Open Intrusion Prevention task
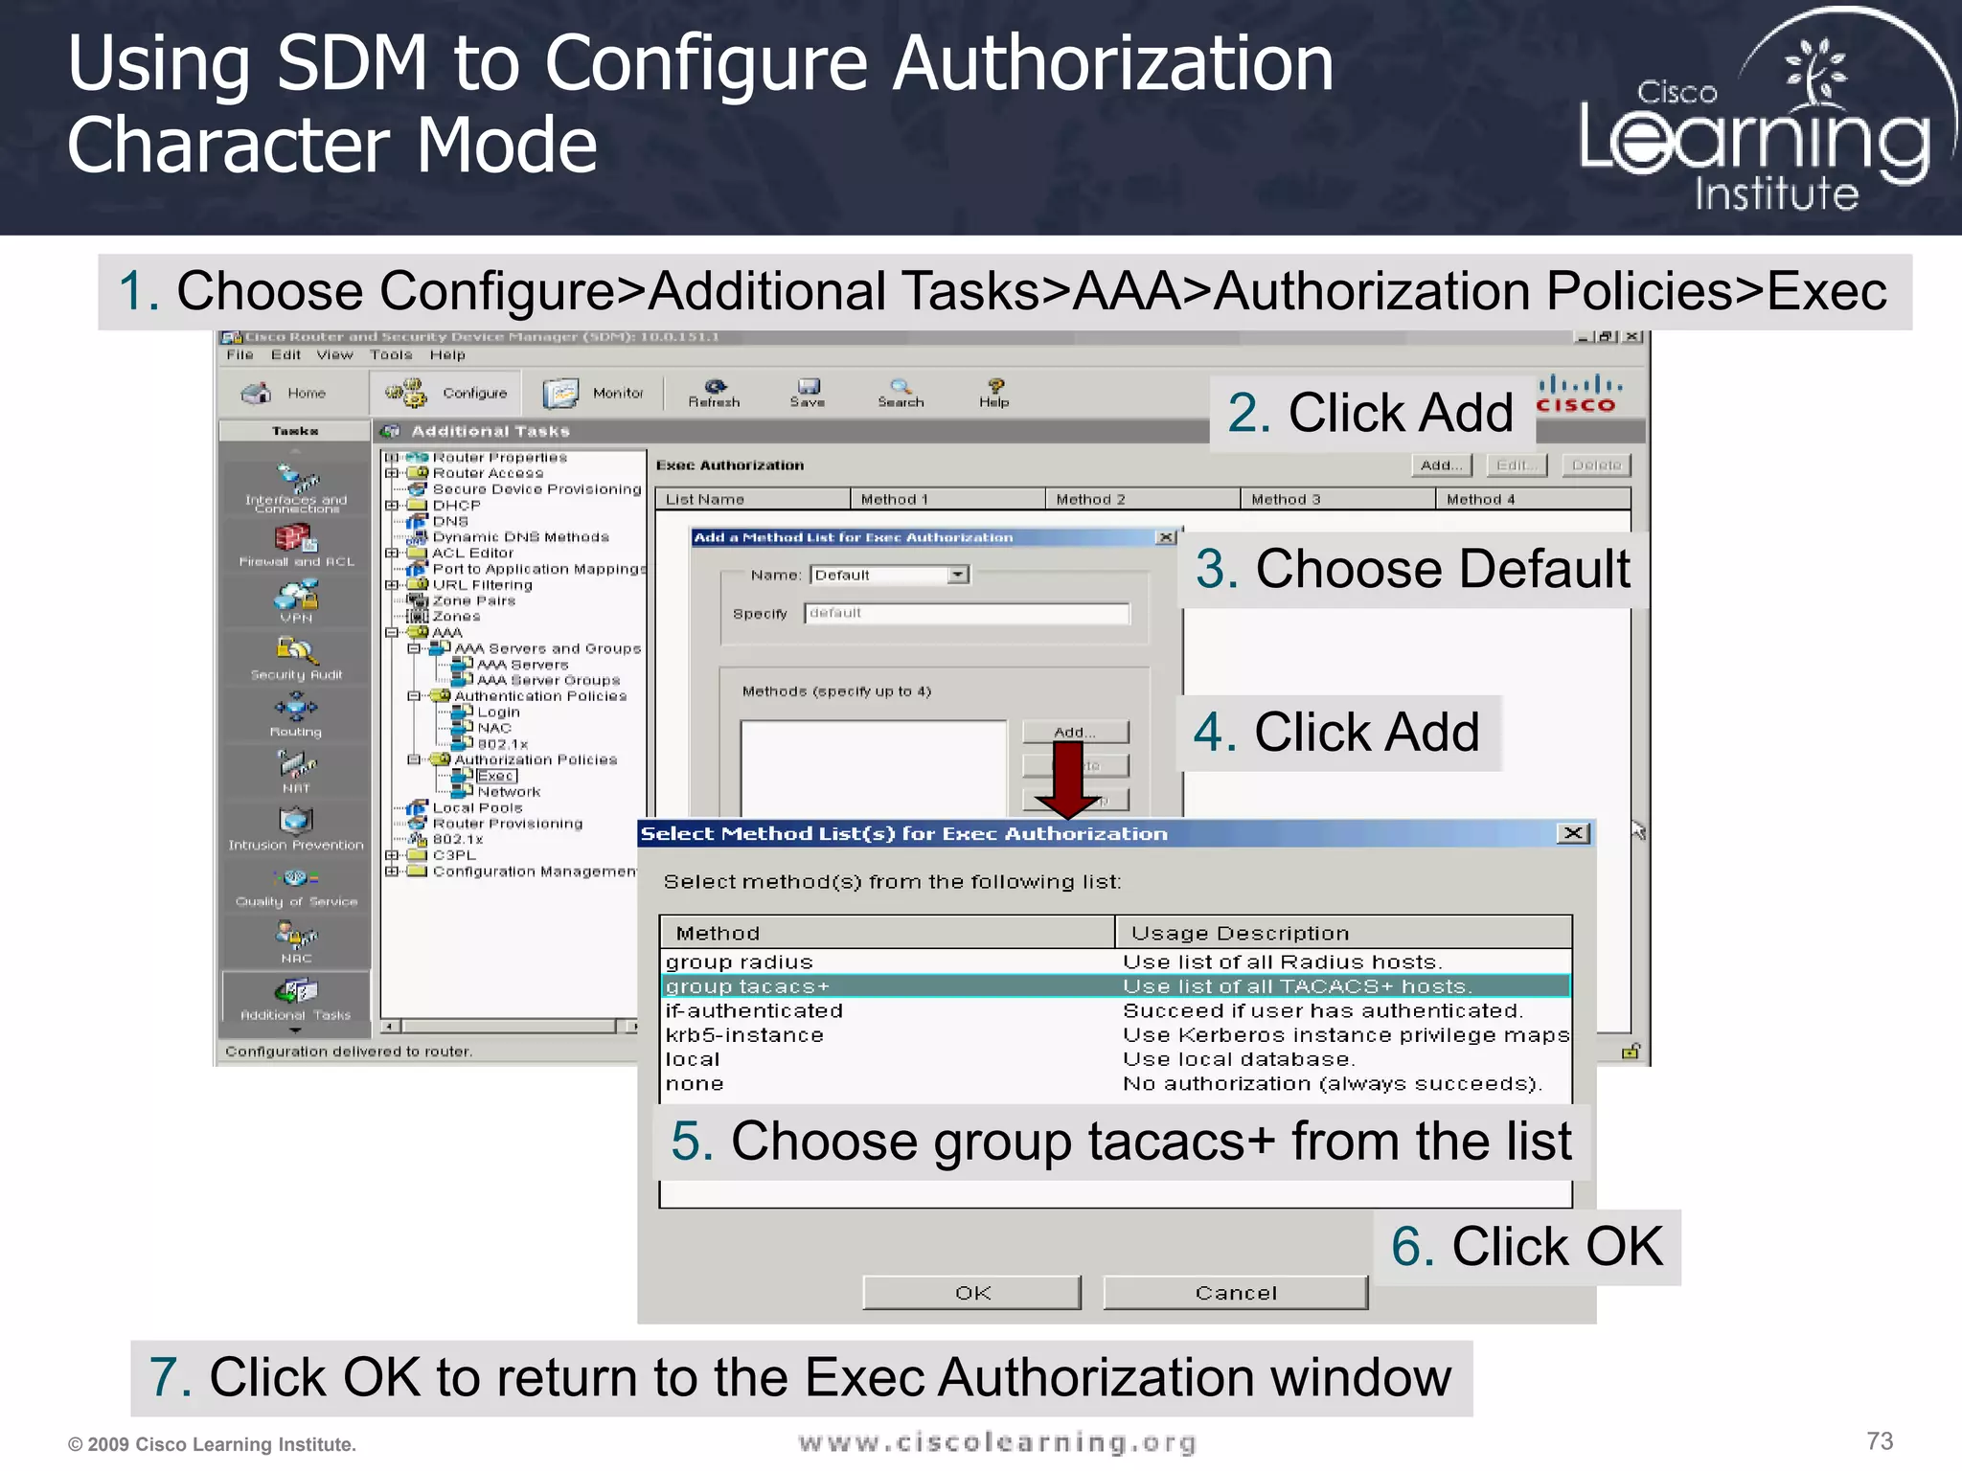 click(296, 829)
